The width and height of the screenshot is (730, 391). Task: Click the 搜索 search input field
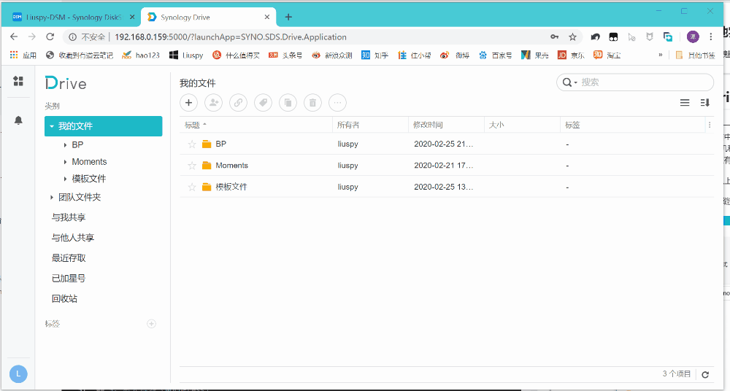(x=642, y=82)
